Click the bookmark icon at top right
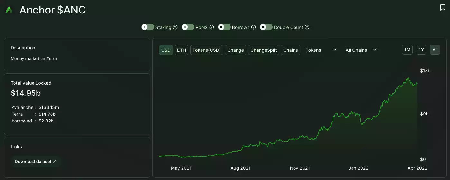Viewport: 450px width, 180px height. (x=443, y=7)
